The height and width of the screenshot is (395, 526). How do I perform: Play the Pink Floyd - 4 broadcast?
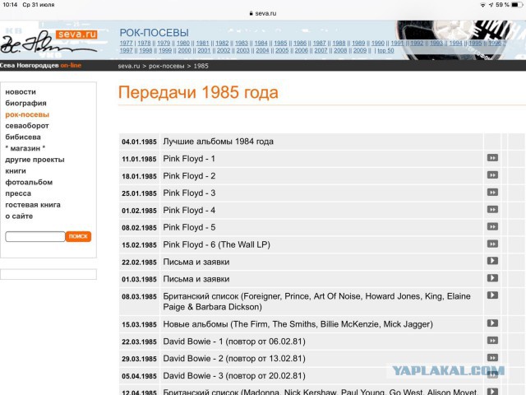tap(492, 210)
